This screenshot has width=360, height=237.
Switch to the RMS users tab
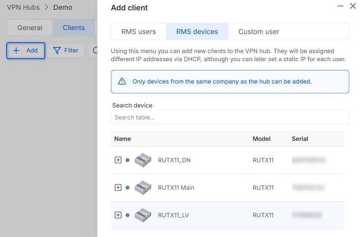[139, 31]
